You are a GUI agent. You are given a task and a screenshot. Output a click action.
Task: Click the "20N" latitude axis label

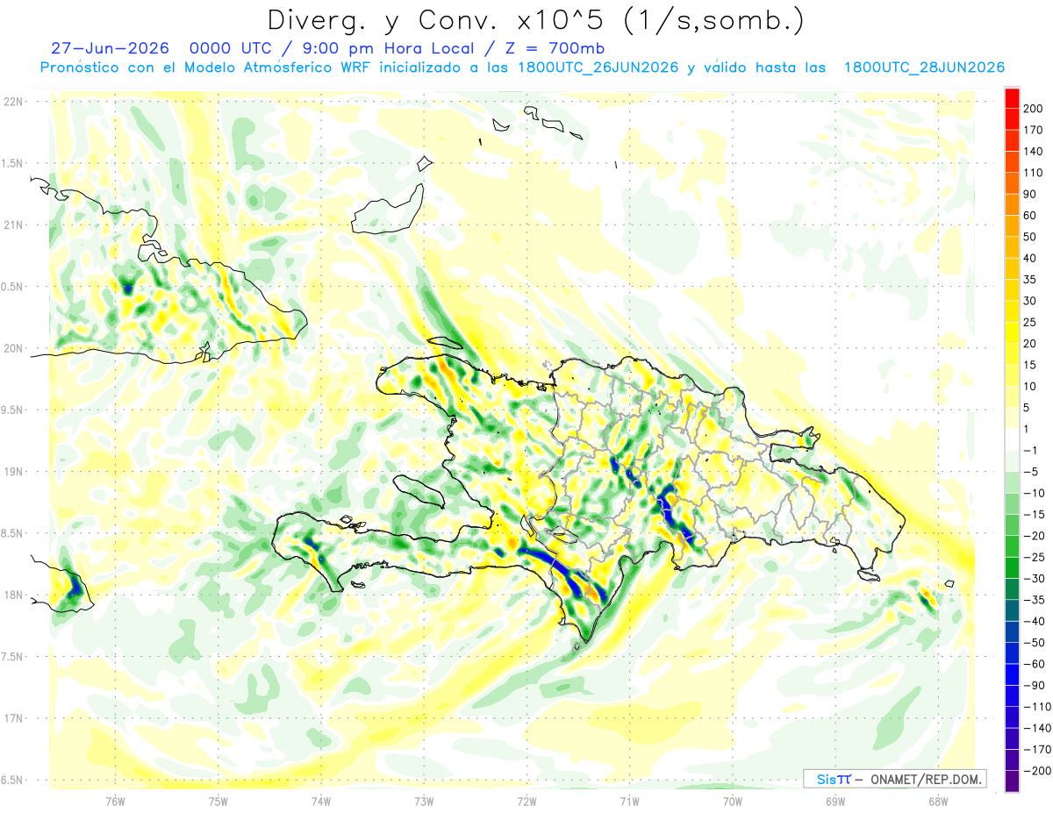pos(12,349)
